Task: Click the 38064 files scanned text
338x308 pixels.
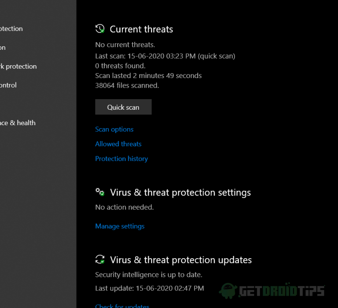Action: (x=127, y=85)
